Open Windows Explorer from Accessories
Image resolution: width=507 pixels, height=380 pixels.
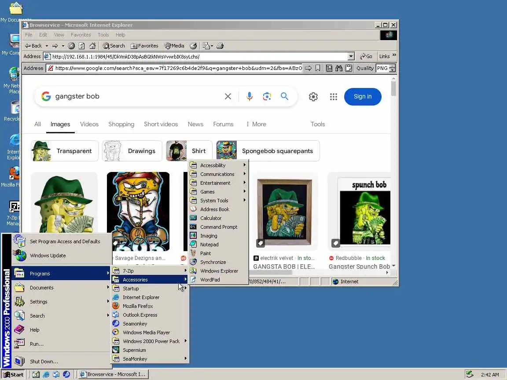pos(219,271)
